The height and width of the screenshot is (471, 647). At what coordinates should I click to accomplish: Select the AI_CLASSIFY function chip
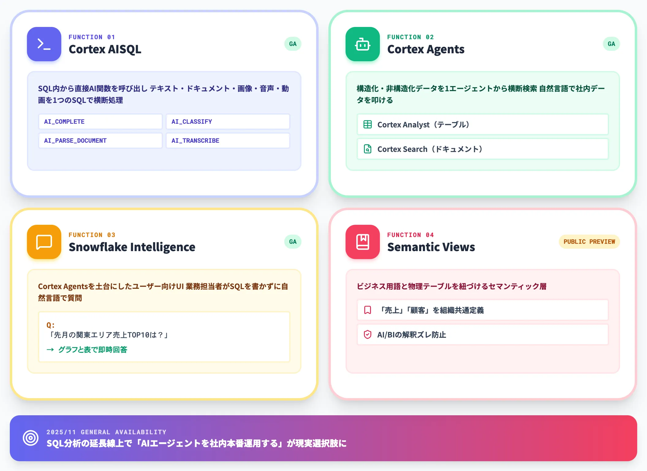[228, 122]
